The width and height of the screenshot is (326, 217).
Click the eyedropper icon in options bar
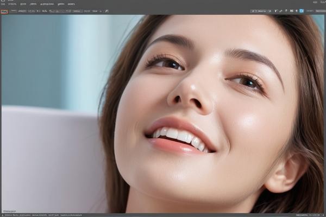click(x=106, y=11)
